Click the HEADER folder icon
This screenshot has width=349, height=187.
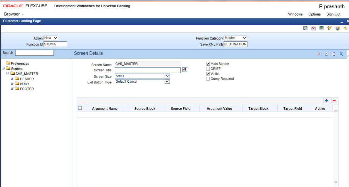pos(17,79)
